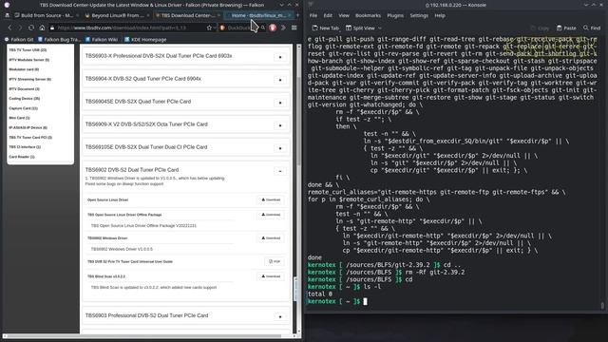The height and width of the screenshot is (342, 608).
Task: Click the search magnifier in Falkon toolbar
Action: (x=263, y=28)
